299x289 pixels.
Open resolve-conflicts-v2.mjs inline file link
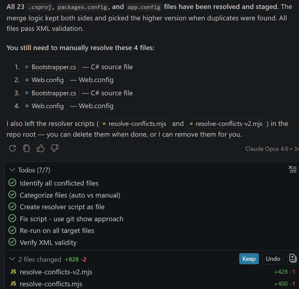coord(226,124)
